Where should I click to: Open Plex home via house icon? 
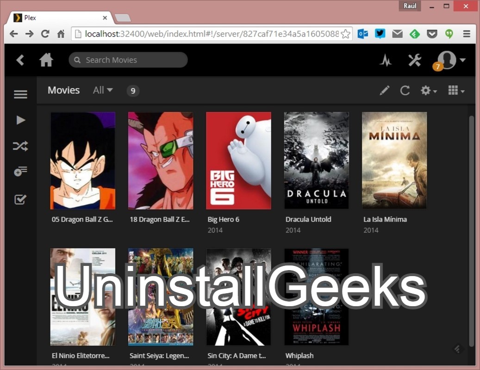coord(46,60)
